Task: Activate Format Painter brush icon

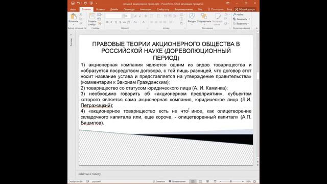Action: [81, 24]
